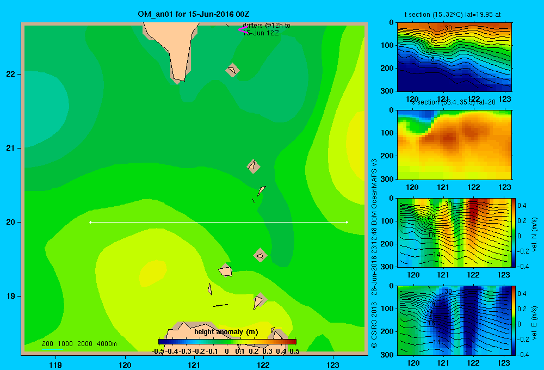Click longitude label "122" below the main map
This screenshot has height=370, width=544.
point(264,365)
